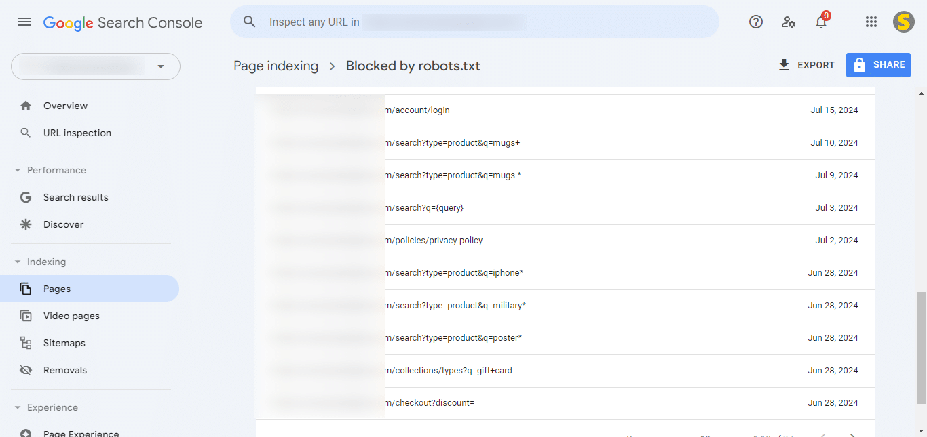
Task: Open the property selector dropdown
Action: [96, 66]
